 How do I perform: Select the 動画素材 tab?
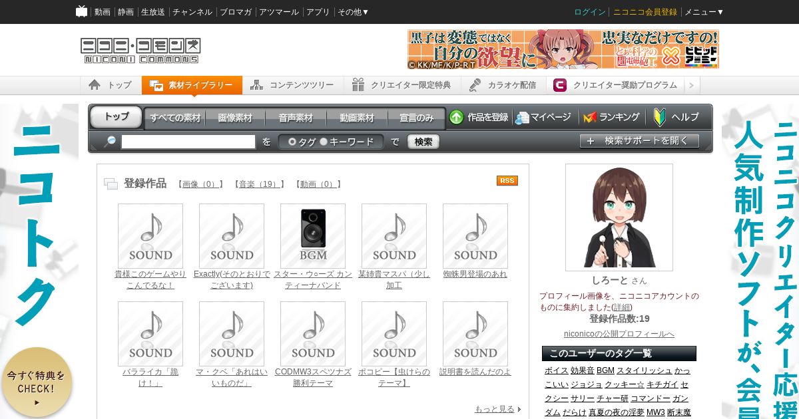[357, 118]
